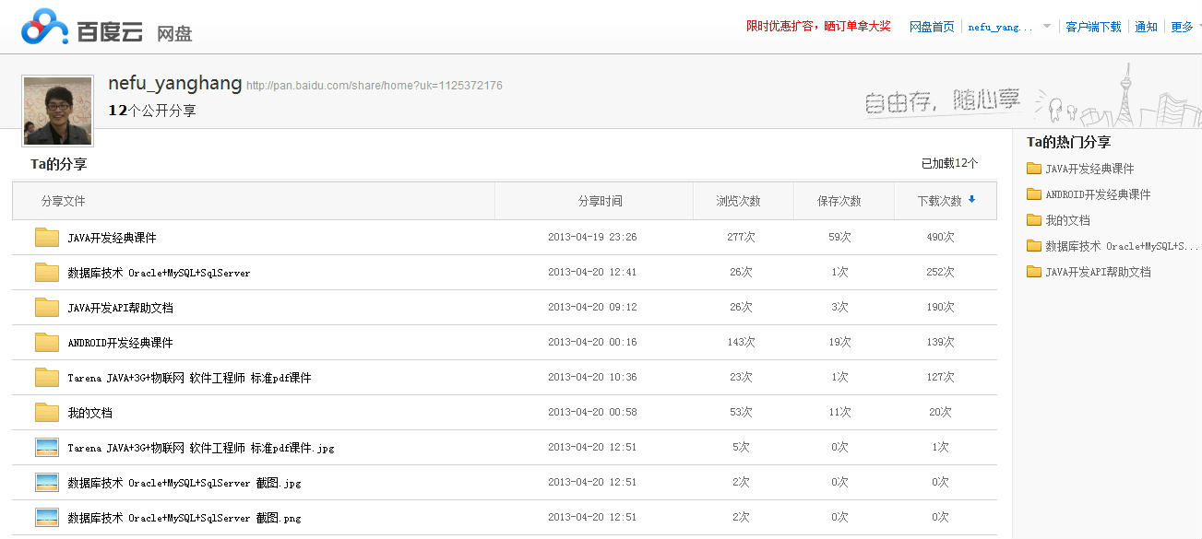Click share time 2013-04-19 23:26
1202x539 pixels.
pos(592,238)
